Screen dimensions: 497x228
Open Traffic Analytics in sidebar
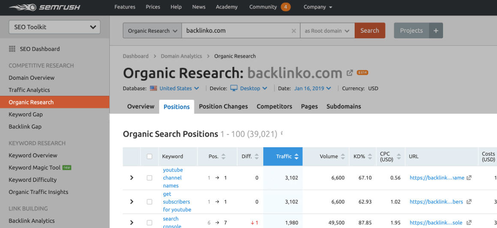coord(29,90)
